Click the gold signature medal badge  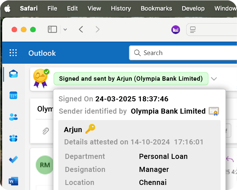pyautogui.click(x=41, y=78)
